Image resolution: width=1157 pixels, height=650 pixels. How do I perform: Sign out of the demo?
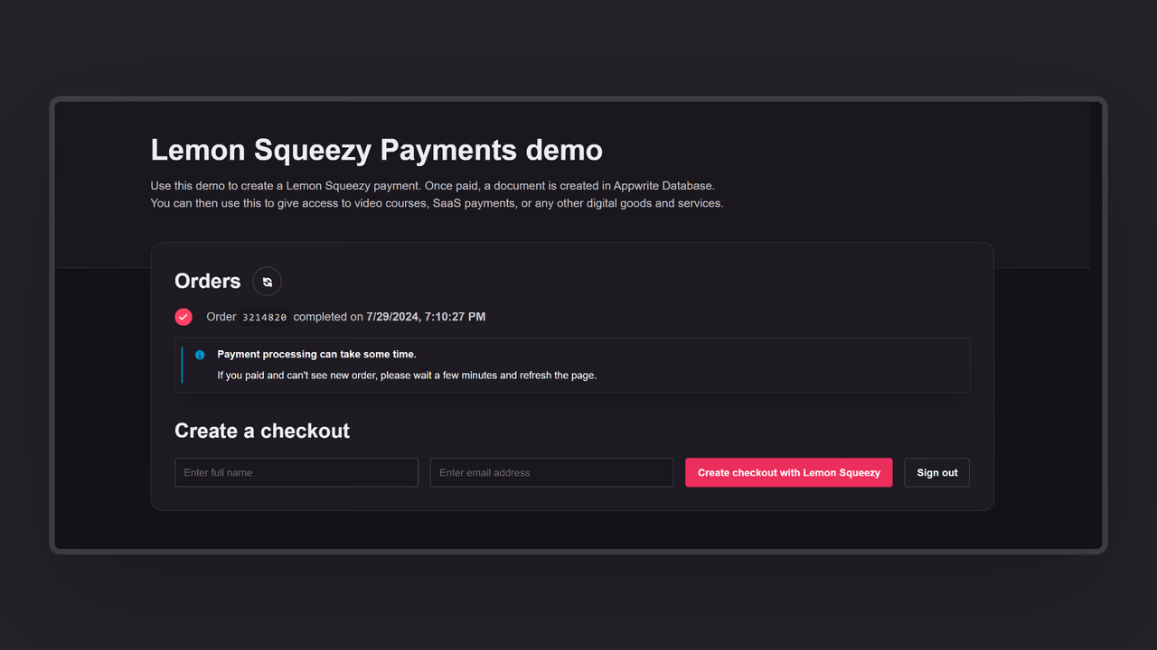coord(937,472)
